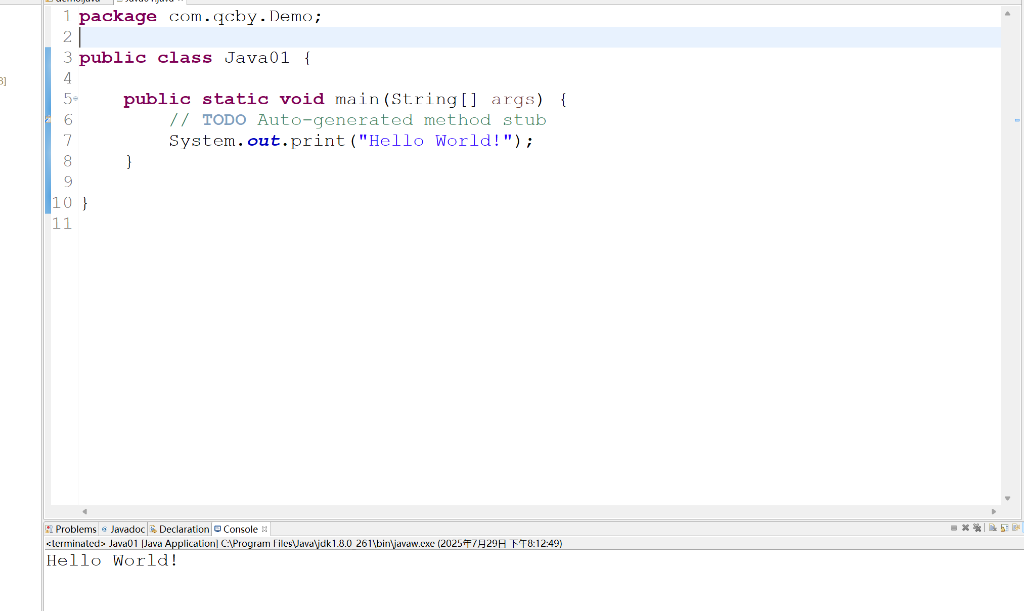Click the Clear Console icon
This screenshot has width=1024, height=611.
click(993, 528)
